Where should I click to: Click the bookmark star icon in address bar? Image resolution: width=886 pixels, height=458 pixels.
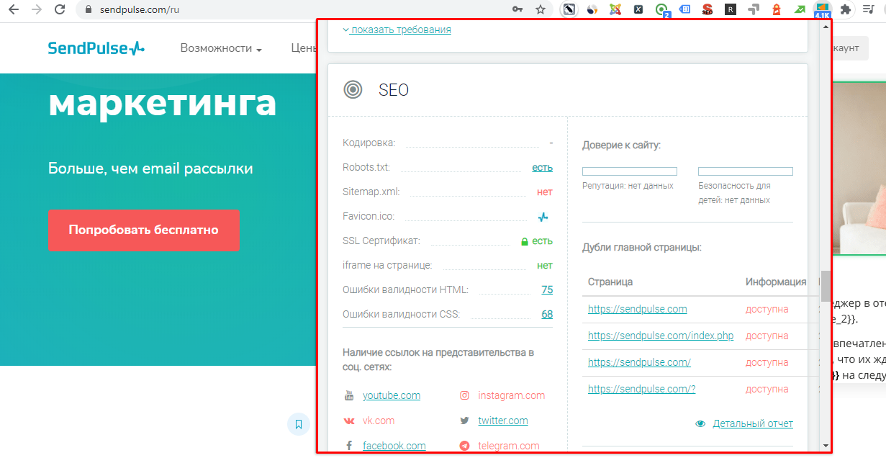click(540, 9)
